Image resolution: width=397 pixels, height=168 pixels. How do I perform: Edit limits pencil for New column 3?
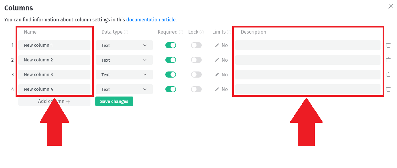[x=217, y=75]
